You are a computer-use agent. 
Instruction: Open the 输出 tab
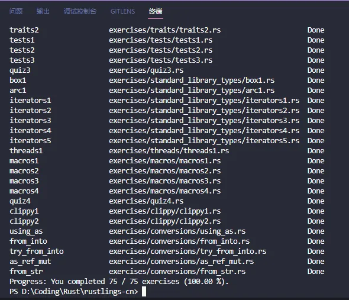(43, 11)
